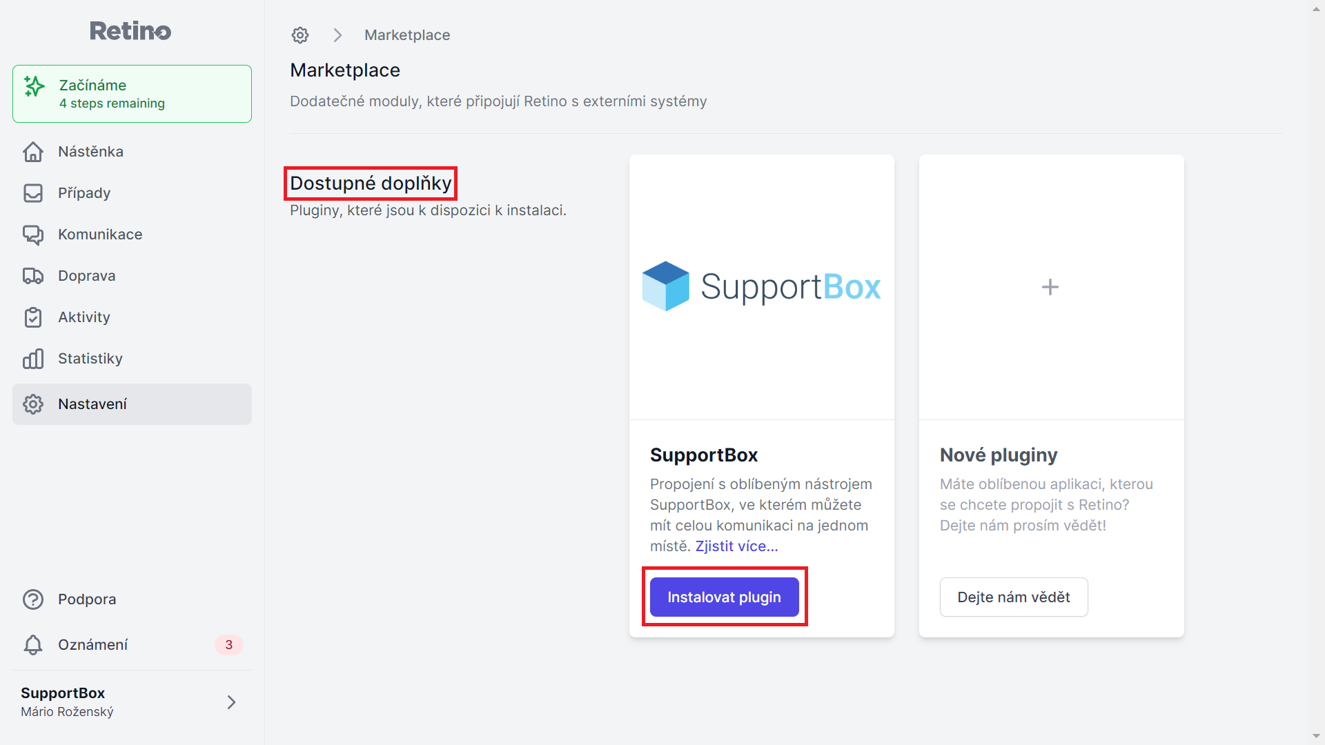1325x745 pixels.
Task: Expand the SupportBox account chevron
Action: point(232,702)
